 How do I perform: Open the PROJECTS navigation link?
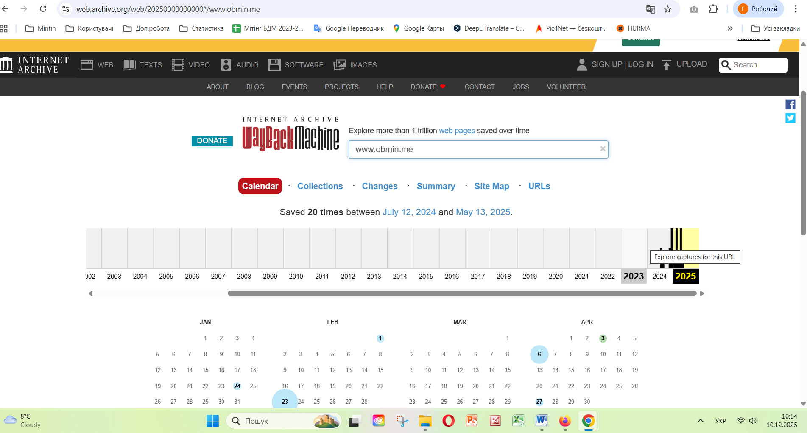342,87
